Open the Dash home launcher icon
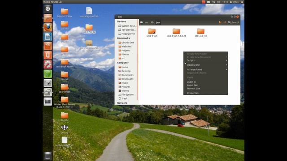The width and height of the screenshot is (287, 161). click(48, 9)
